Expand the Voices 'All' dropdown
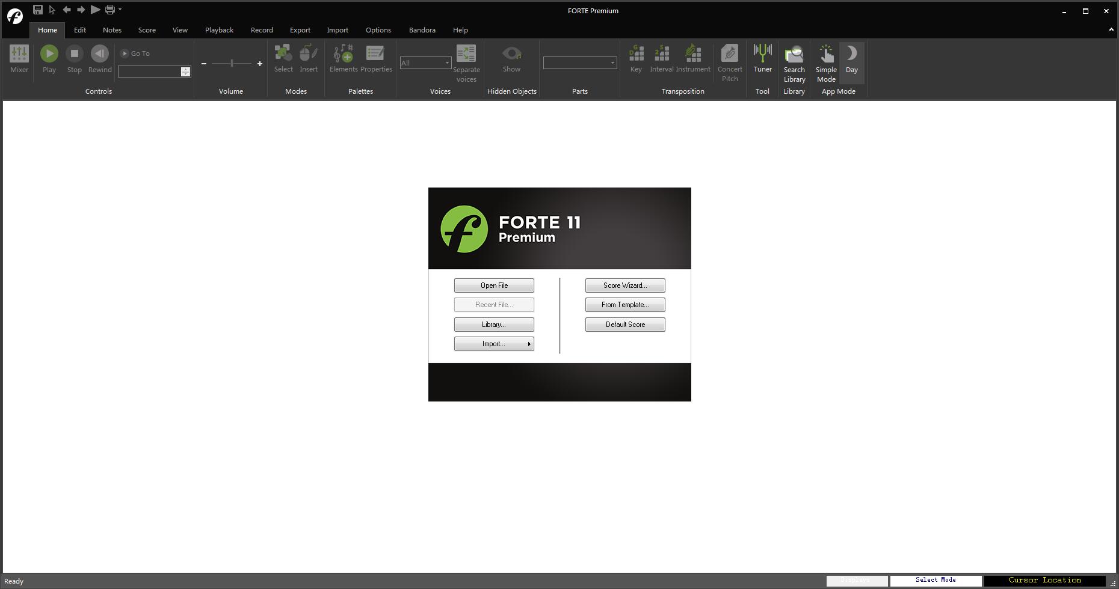The height and width of the screenshot is (589, 1119). 446,63
